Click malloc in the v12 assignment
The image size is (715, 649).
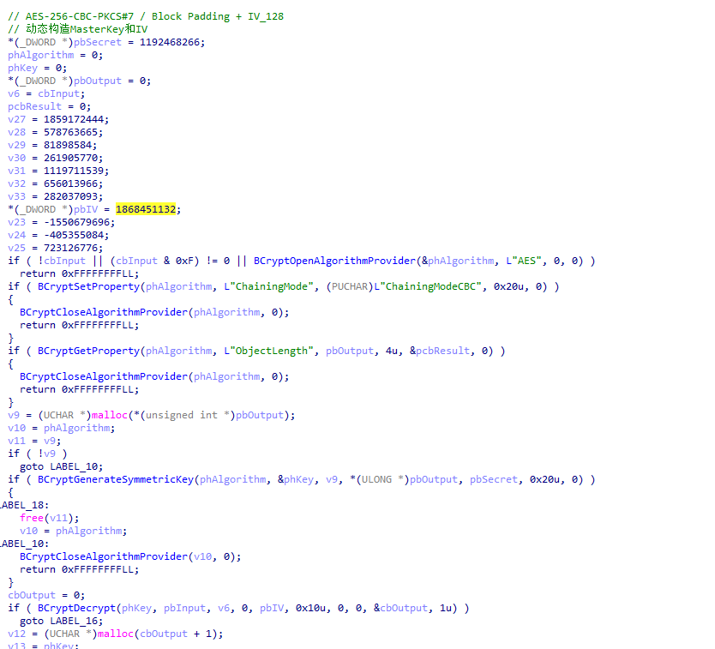click(x=116, y=634)
